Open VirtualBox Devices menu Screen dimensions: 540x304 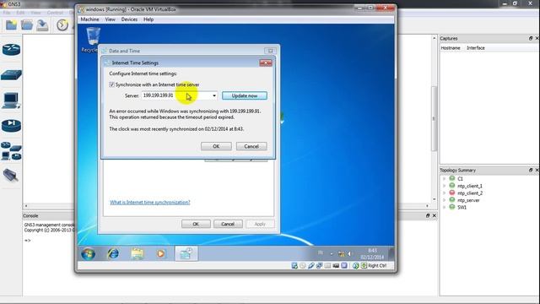129,19
